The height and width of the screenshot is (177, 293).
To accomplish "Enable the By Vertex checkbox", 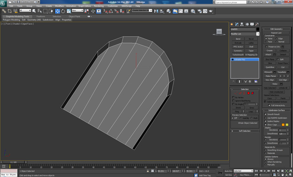I will [233, 97].
